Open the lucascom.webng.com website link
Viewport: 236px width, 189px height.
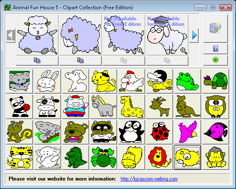[149, 179]
